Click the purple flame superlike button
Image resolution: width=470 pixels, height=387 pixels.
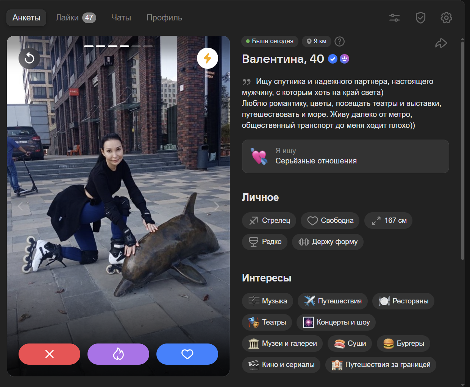pyautogui.click(x=118, y=354)
